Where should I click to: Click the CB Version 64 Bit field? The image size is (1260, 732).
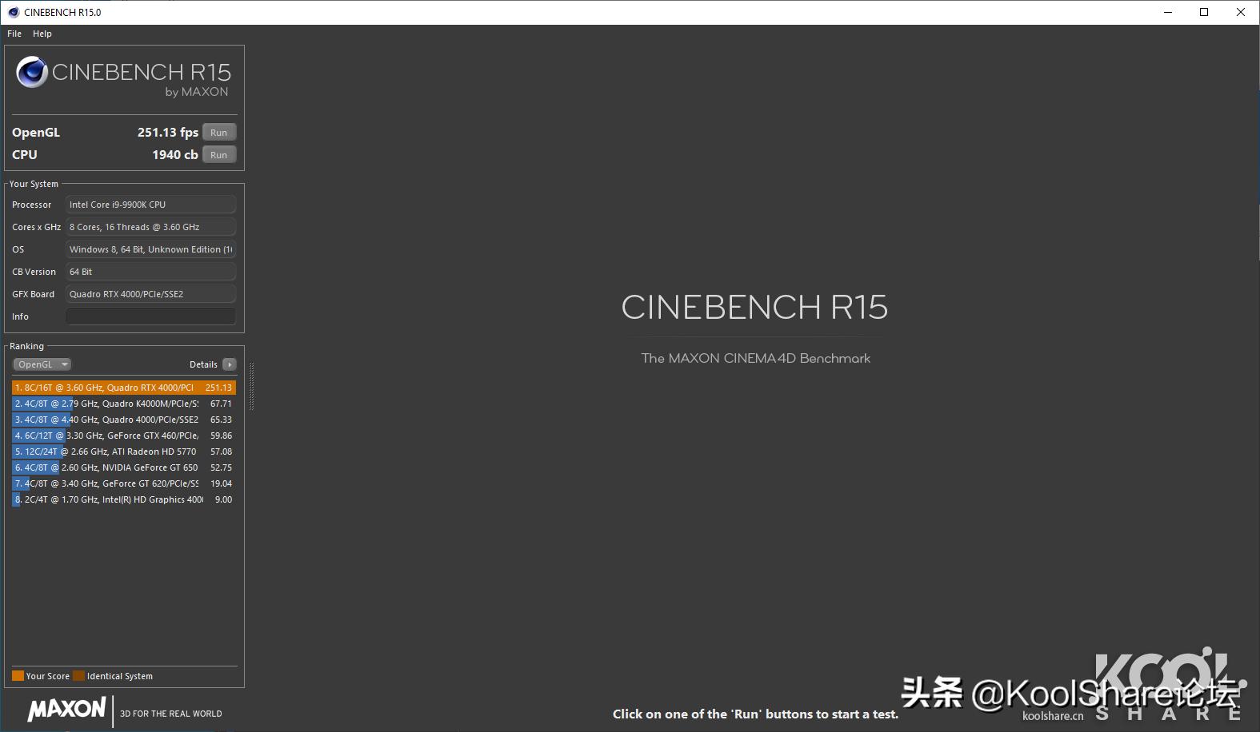coord(150,272)
